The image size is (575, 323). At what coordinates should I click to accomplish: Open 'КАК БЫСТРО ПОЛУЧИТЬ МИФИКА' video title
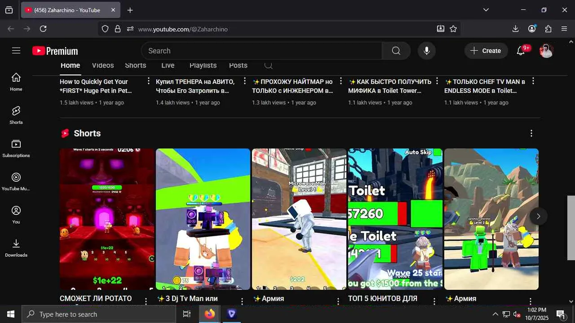tap(389, 86)
